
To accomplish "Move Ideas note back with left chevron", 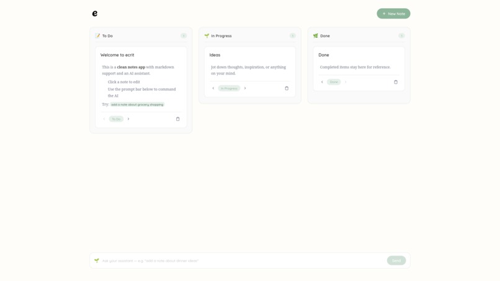I will pyautogui.click(x=213, y=88).
